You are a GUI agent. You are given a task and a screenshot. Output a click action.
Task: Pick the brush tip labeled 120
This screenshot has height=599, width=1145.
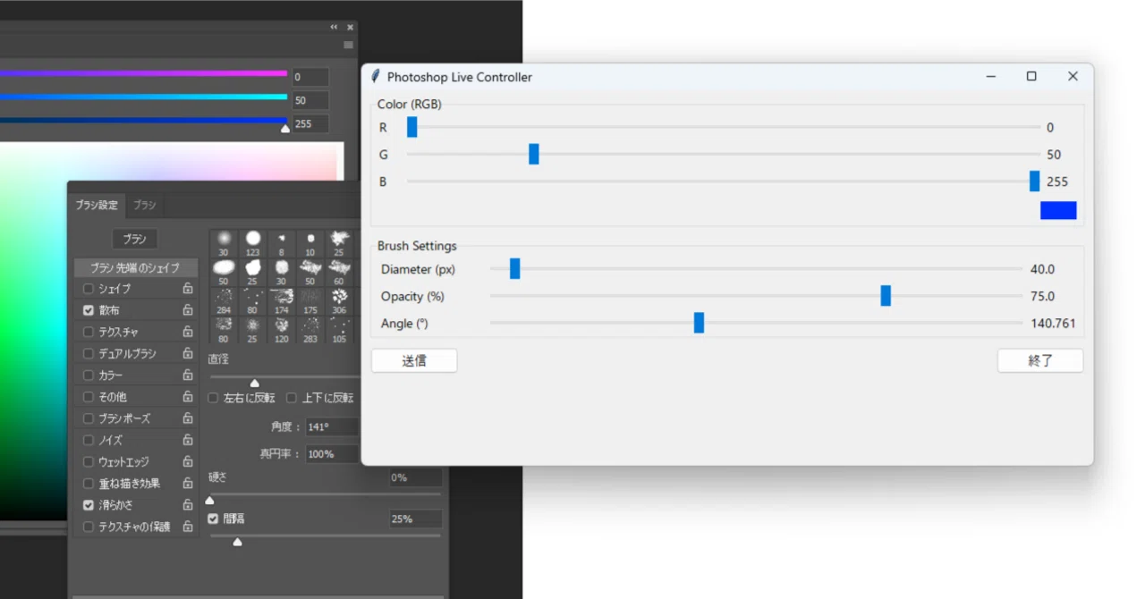[x=281, y=330]
